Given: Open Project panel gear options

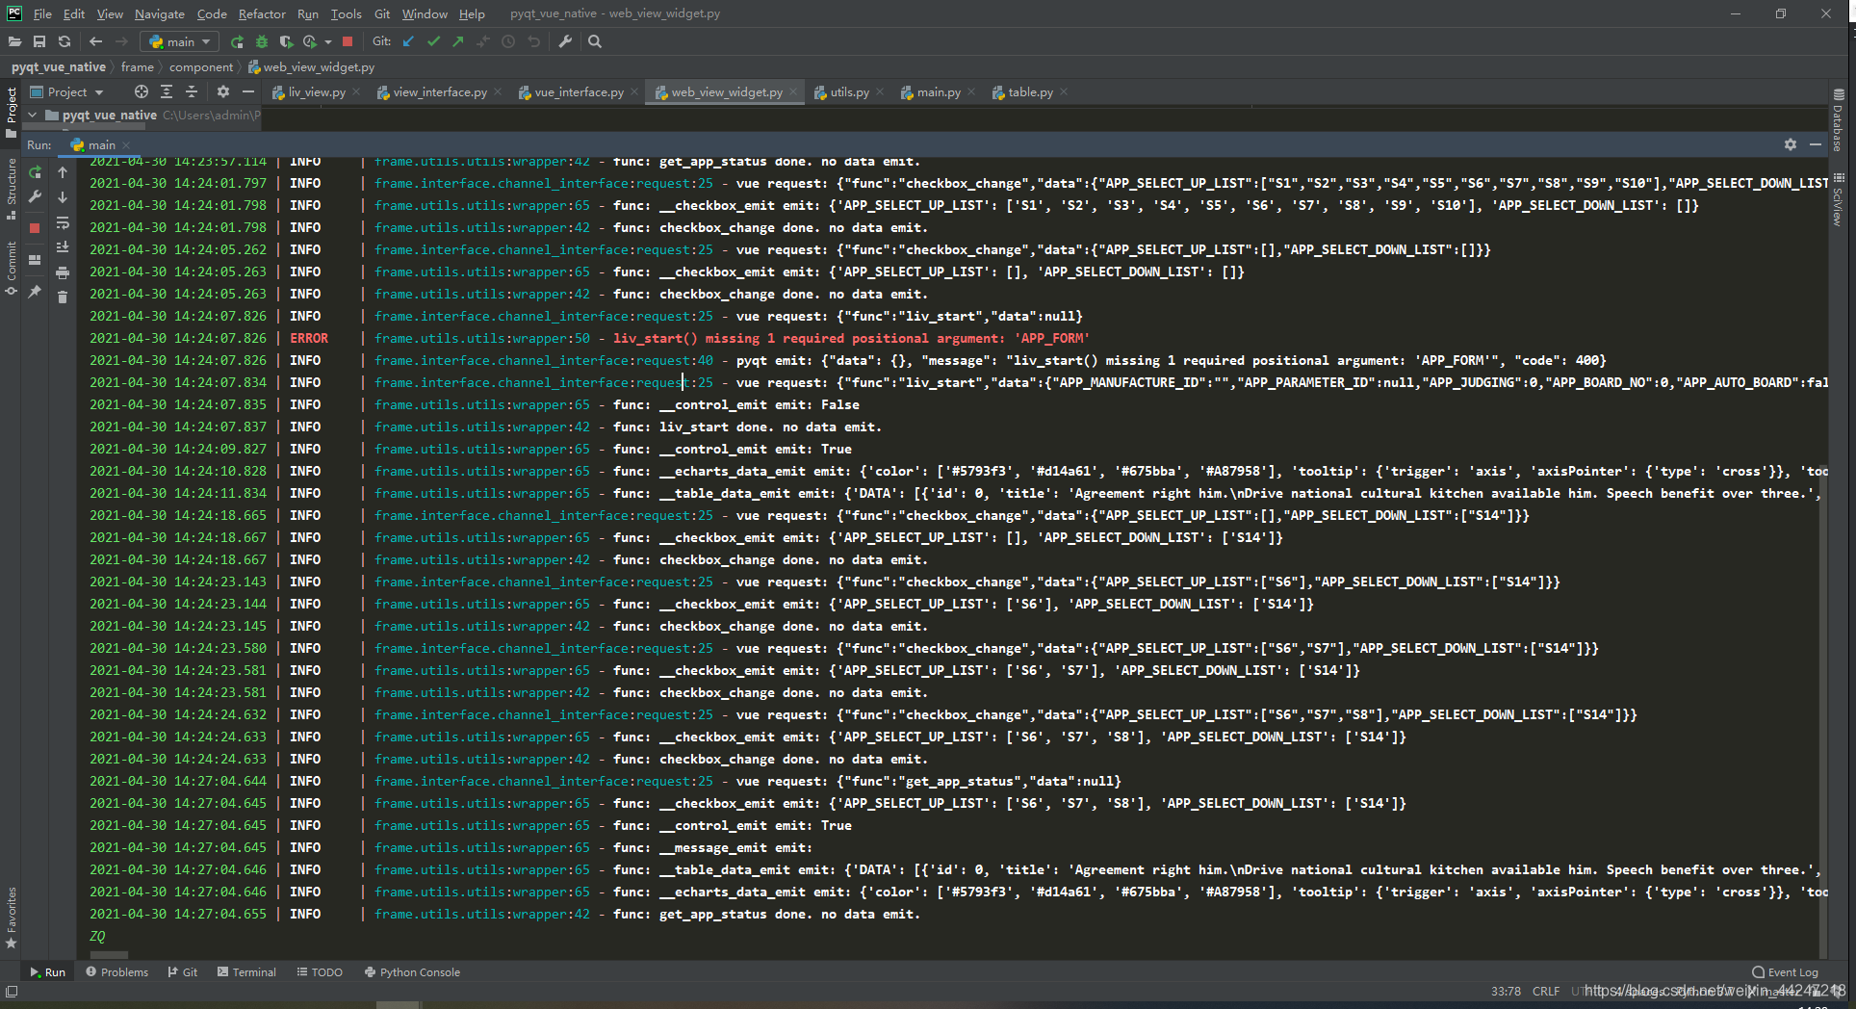Looking at the screenshot, I should 223,91.
